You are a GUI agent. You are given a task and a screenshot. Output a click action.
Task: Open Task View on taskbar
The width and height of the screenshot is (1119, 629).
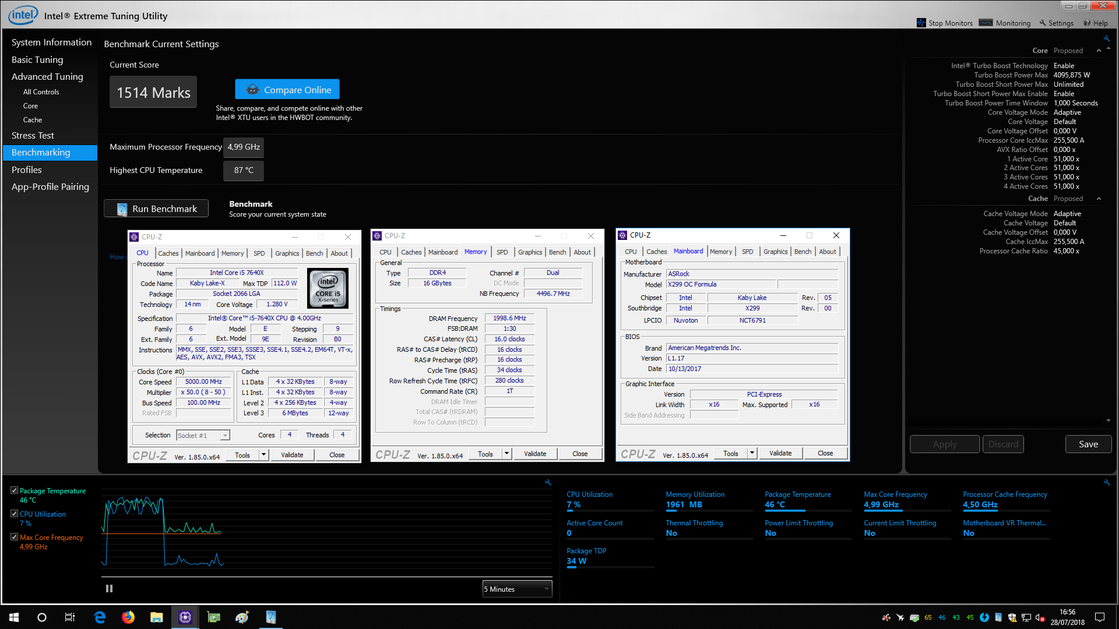tap(70, 617)
